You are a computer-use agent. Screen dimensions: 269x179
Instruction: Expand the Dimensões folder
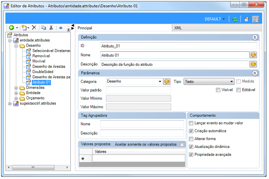(16, 88)
